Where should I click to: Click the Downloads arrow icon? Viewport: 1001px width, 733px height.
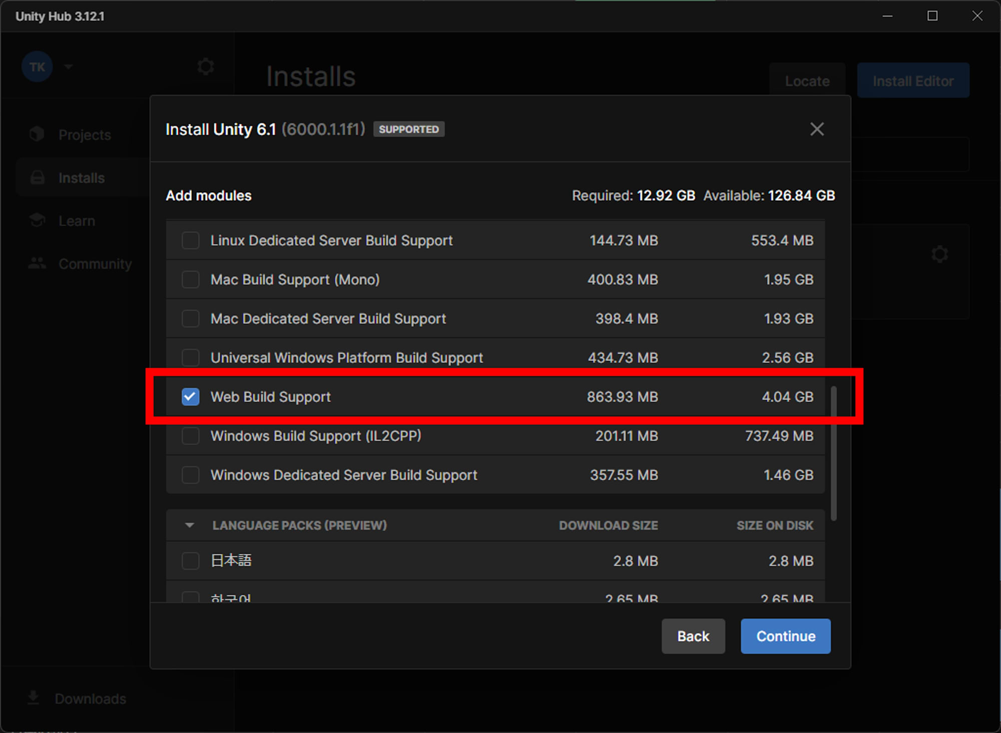point(33,698)
